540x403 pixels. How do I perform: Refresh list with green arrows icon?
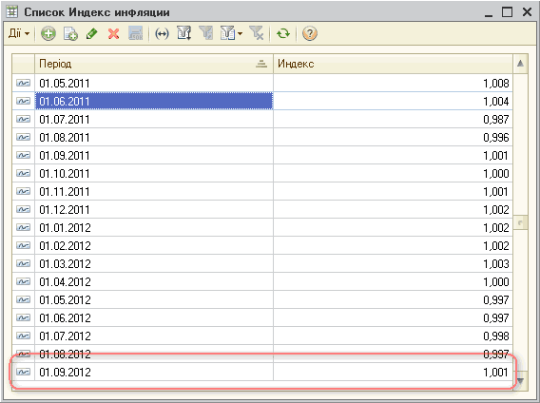pos(283,34)
